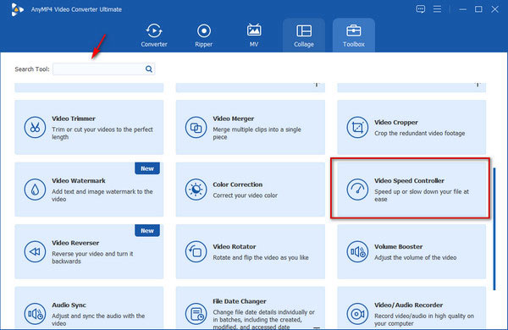
Task: Click the Video Merger icon
Action: click(x=196, y=127)
